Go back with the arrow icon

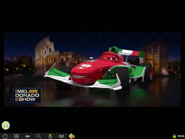[x=27, y=136]
